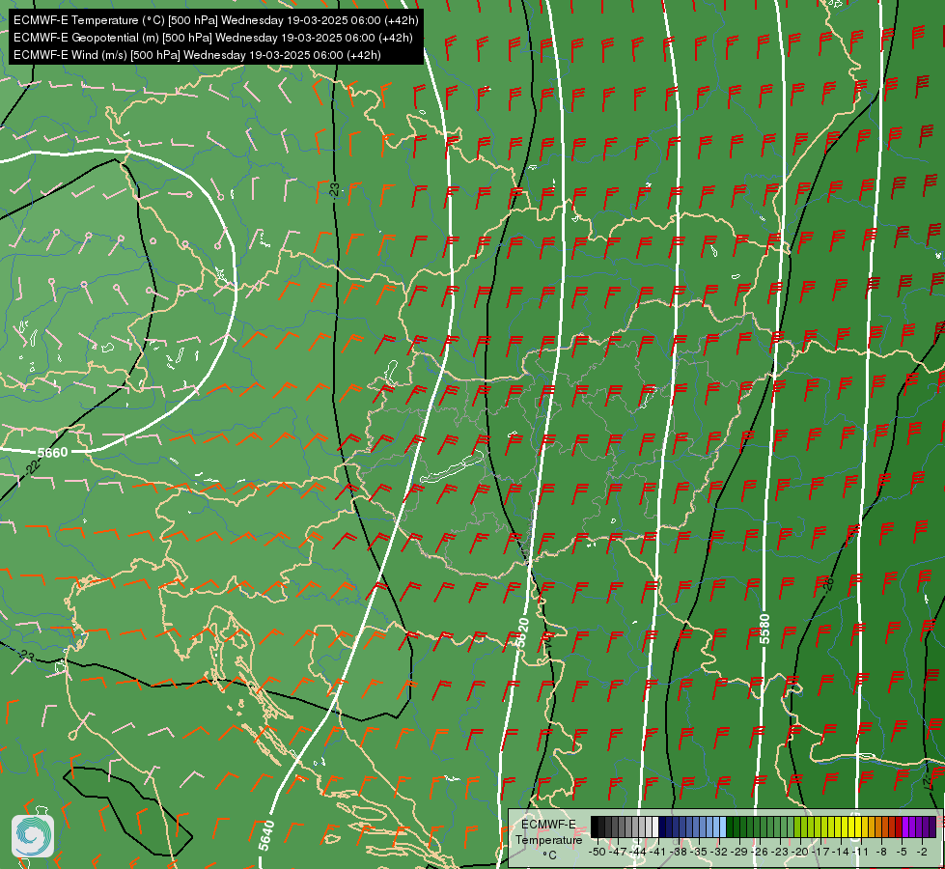Click the 5640 geopotential contour label

pyautogui.click(x=266, y=835)
